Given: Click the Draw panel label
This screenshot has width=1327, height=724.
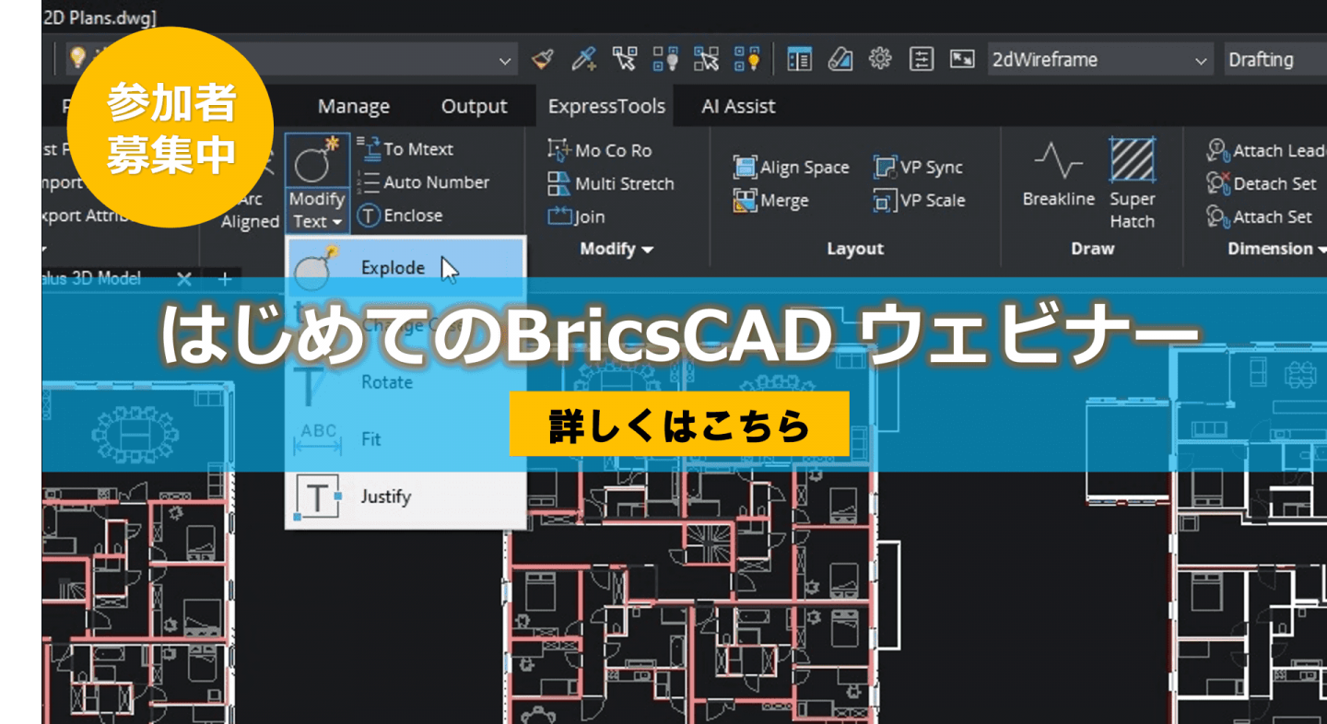Looking at the screenshot, I should point(1092,249).
